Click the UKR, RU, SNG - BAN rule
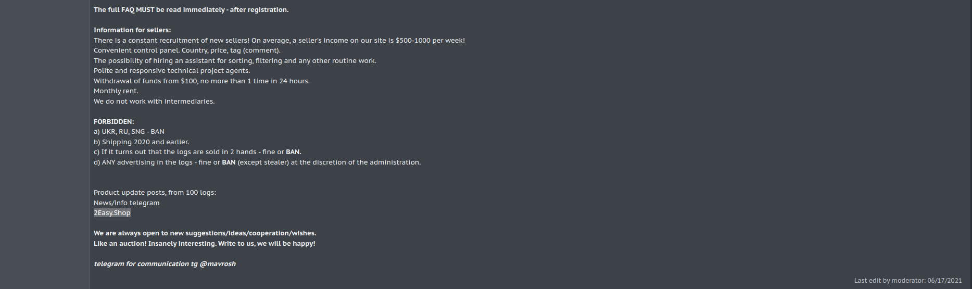 coord(129,132)
